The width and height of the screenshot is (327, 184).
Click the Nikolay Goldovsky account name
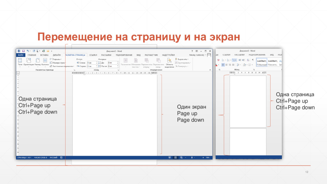[197, 55]
